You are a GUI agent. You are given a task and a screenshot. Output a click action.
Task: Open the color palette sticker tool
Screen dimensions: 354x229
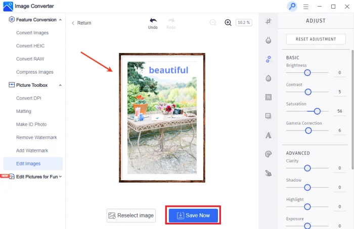(269, 154)
